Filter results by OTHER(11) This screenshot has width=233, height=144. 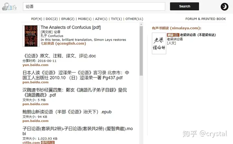(x=134, y=19)
